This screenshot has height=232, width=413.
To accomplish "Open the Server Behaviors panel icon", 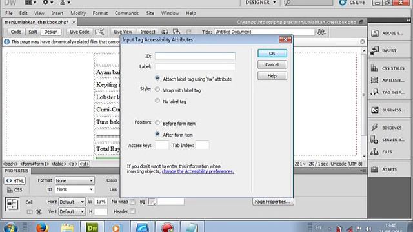I will (374, 140).
